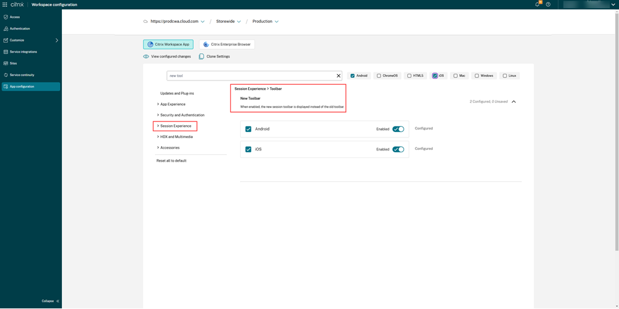Switch to Citrix Enterprise Browser tab

(x=227, y=45)
